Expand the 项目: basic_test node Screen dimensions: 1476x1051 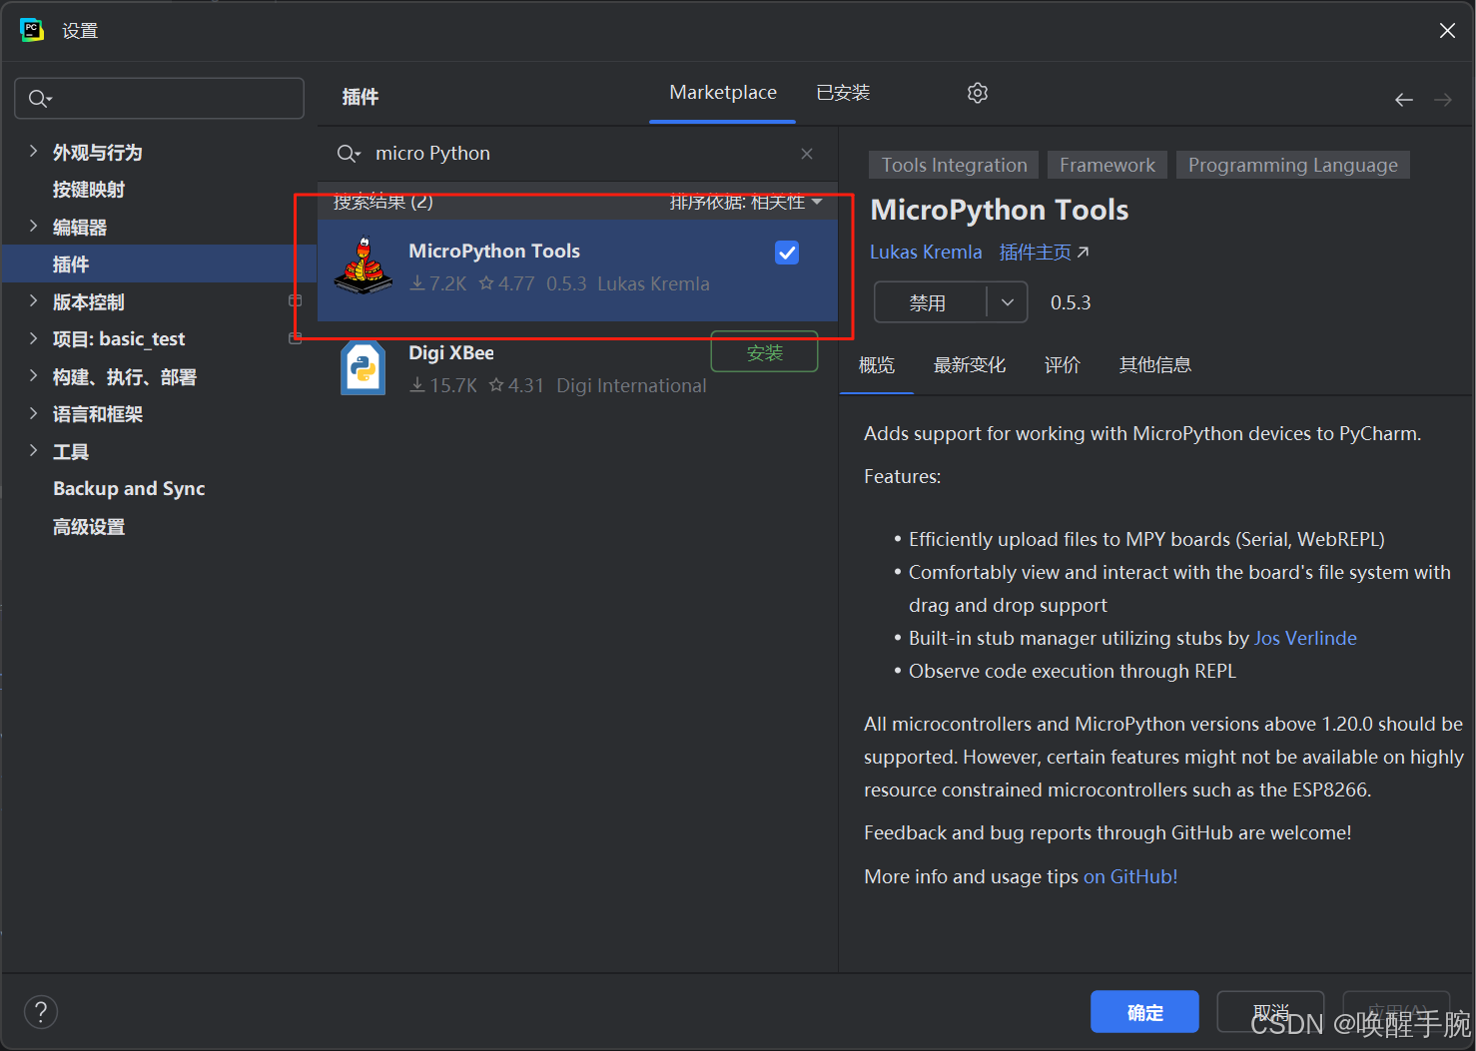(x=33, y=338)
